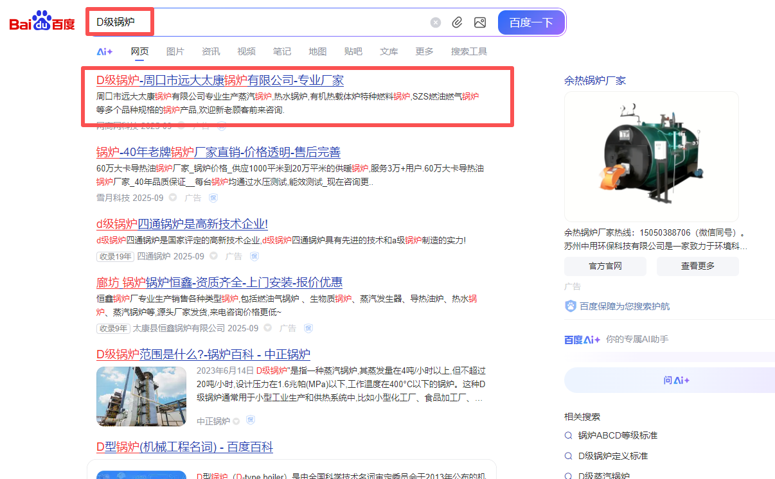775x479 pixels.
Task: Click the magnifier icon beside 锅炉ABCD等级标准
Action: coord(568,435)
